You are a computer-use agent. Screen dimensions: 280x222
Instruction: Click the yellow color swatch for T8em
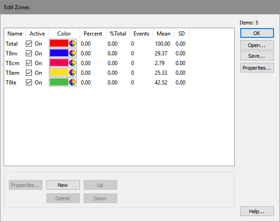pyautogui.click(x=59, y=72)
